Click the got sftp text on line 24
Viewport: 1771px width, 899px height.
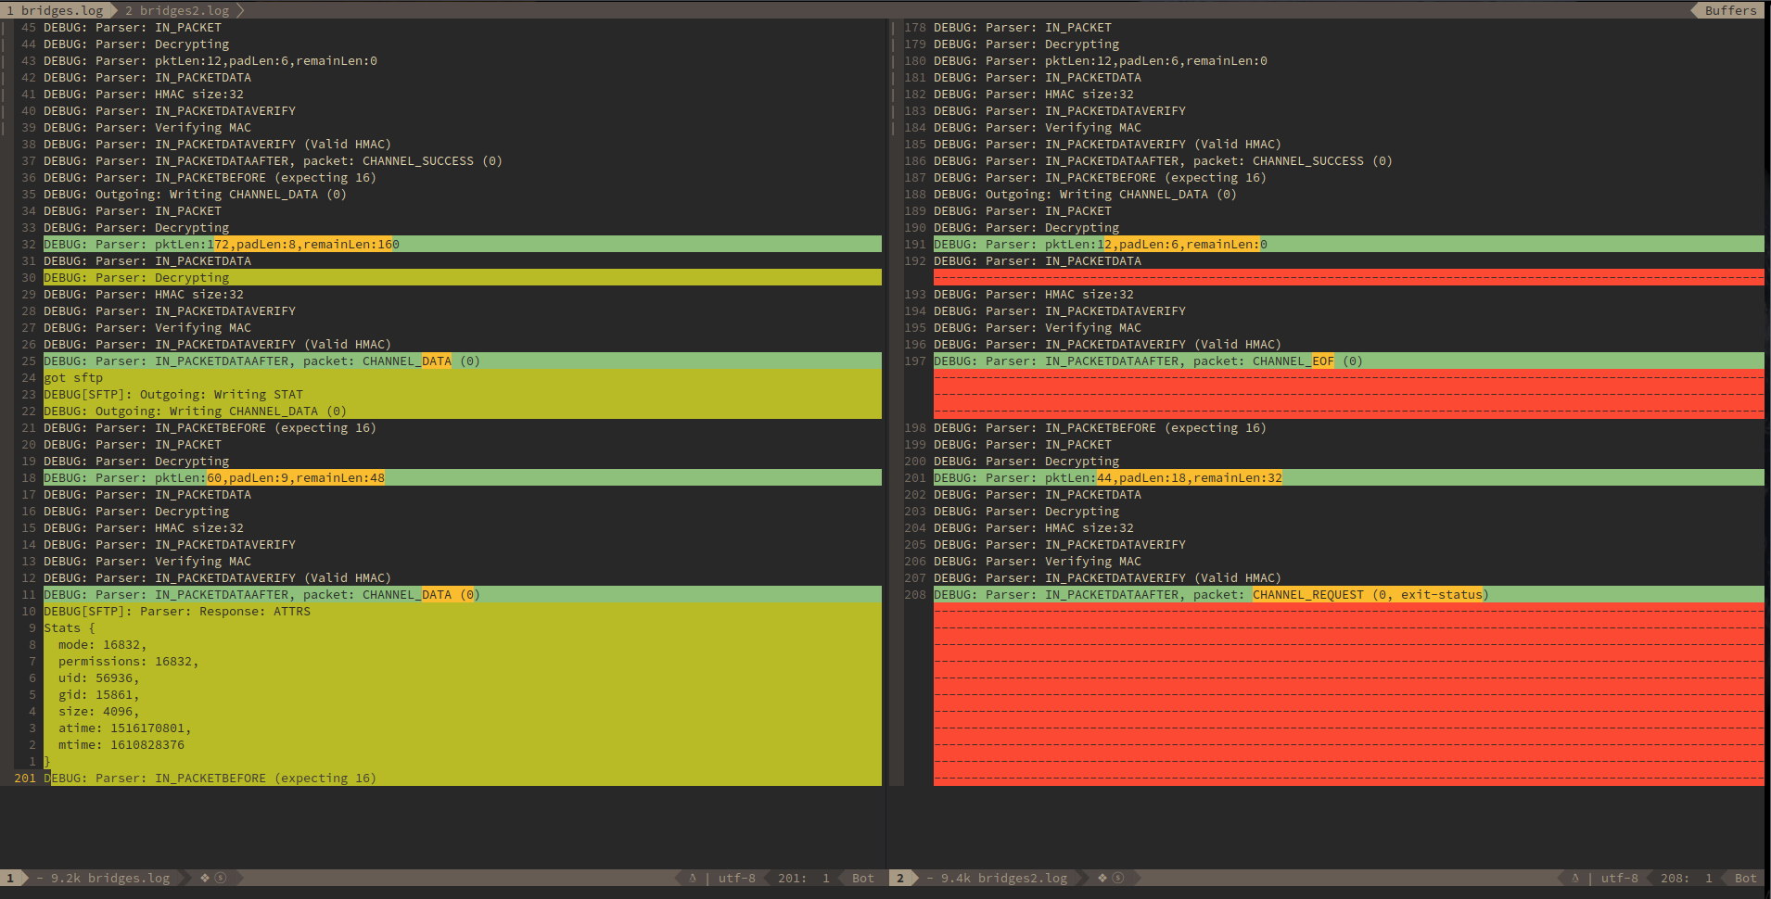coord(74,377)
